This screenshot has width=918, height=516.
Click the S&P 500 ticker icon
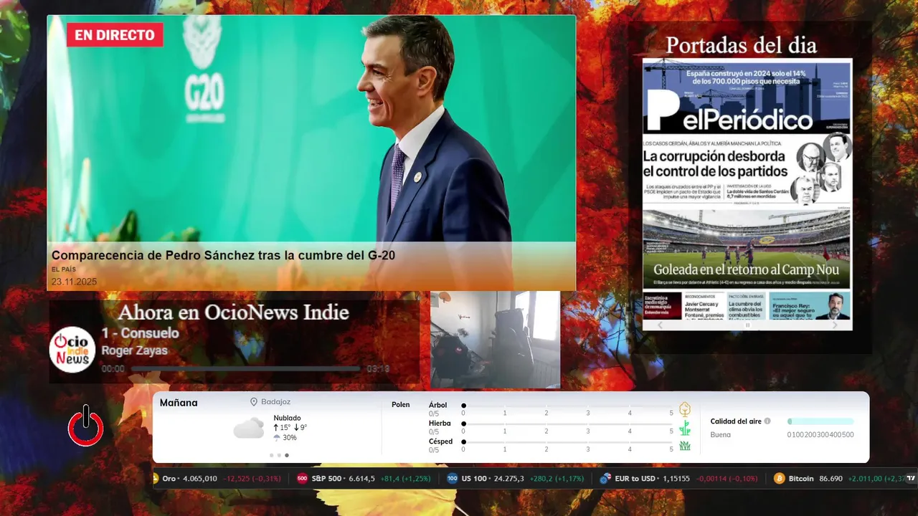[303, 479]
